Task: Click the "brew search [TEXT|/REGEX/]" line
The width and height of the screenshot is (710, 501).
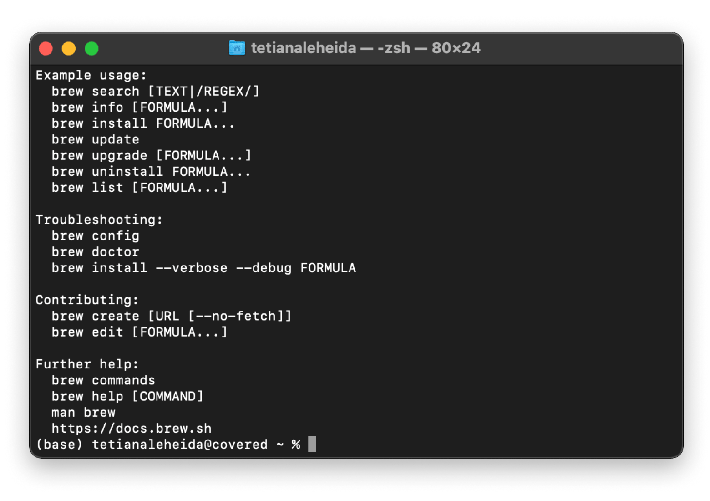Action: click(155, 91)
